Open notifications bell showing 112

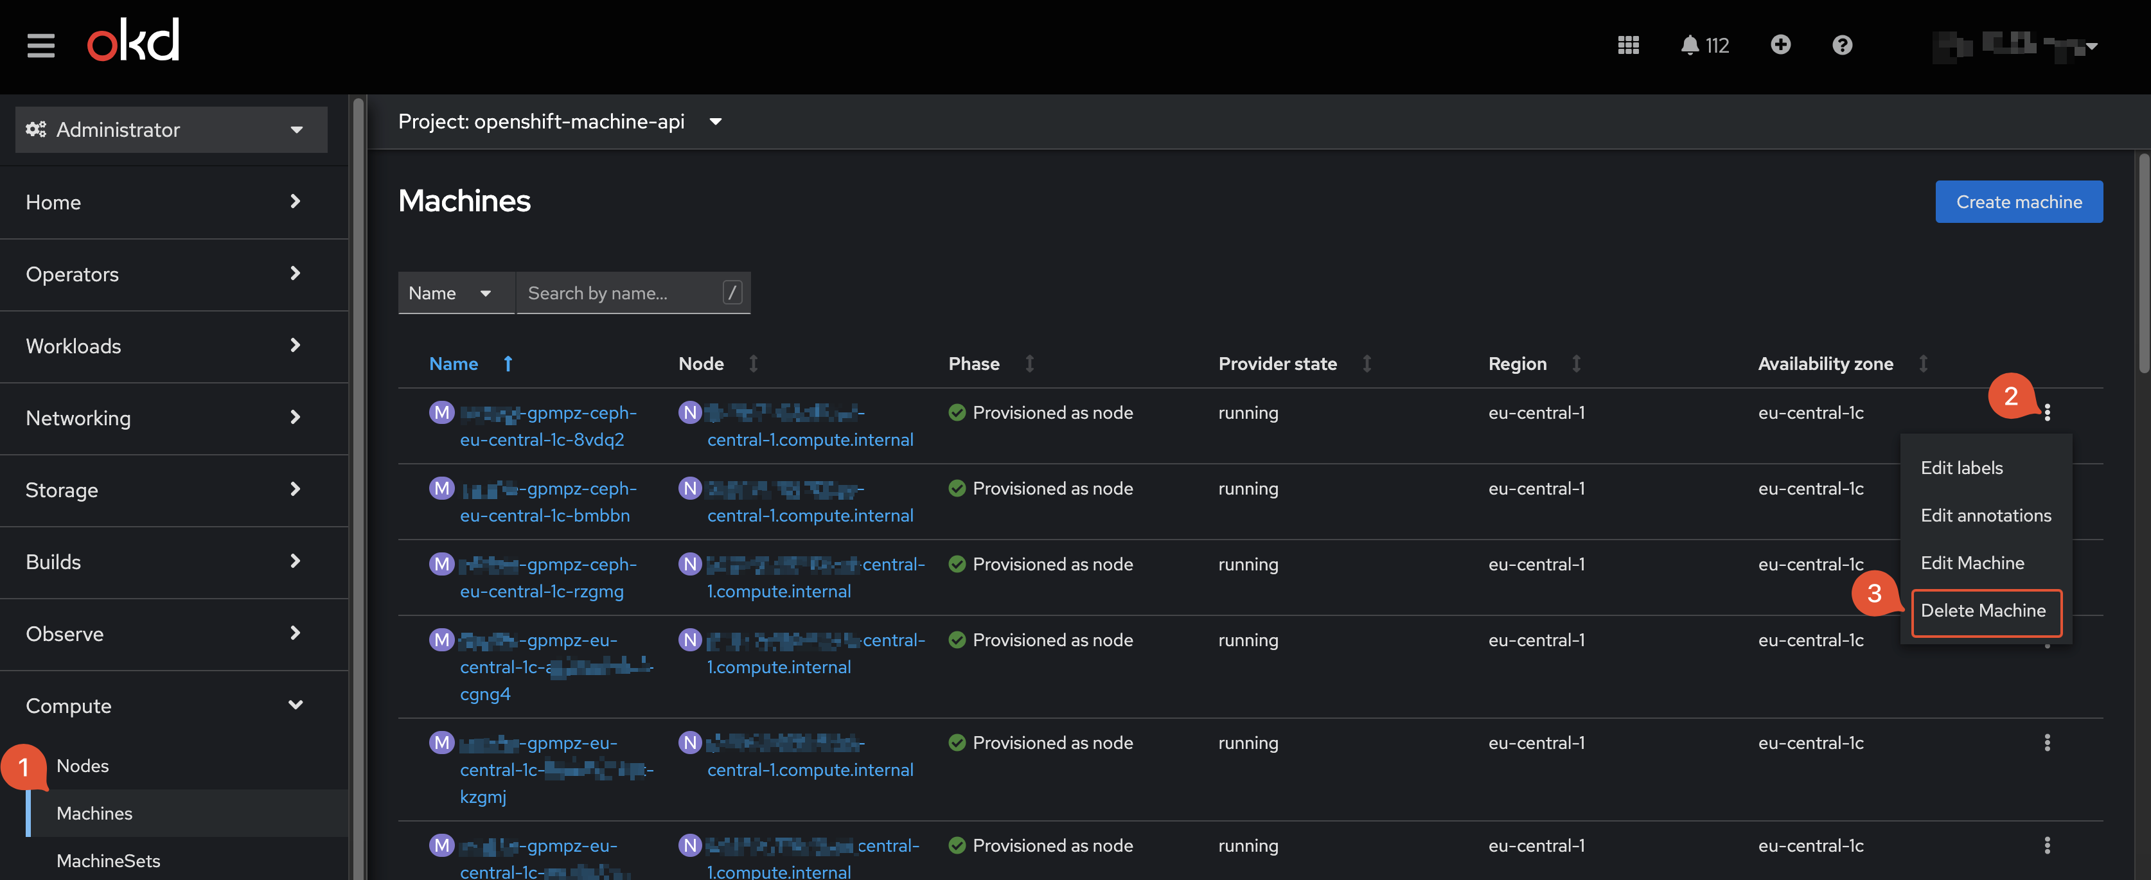tap(1704, 45)
